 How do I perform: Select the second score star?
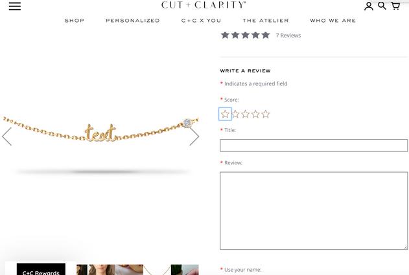coord(235,114)
